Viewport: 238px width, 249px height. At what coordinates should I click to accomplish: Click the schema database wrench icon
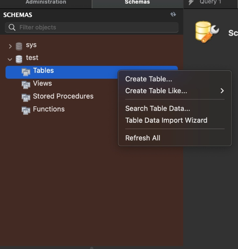(x=207, y=32)
